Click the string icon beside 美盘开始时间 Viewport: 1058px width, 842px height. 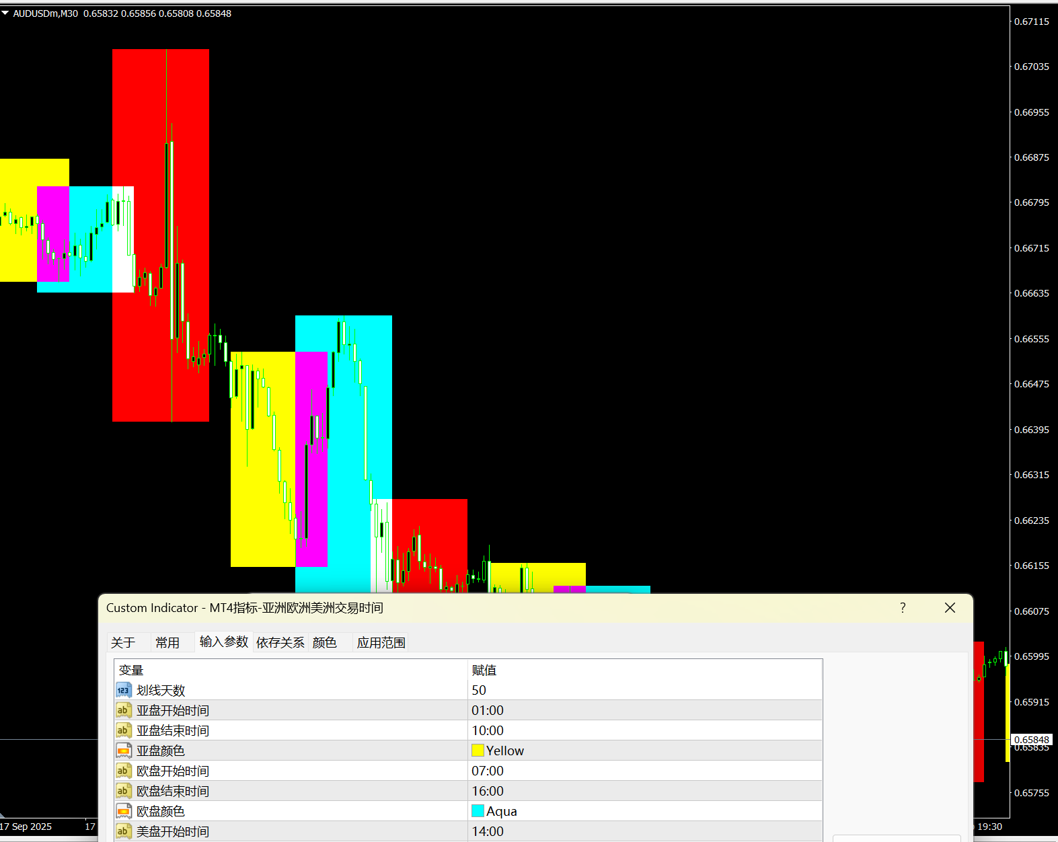pyautogui.click(x=123, y=831)
